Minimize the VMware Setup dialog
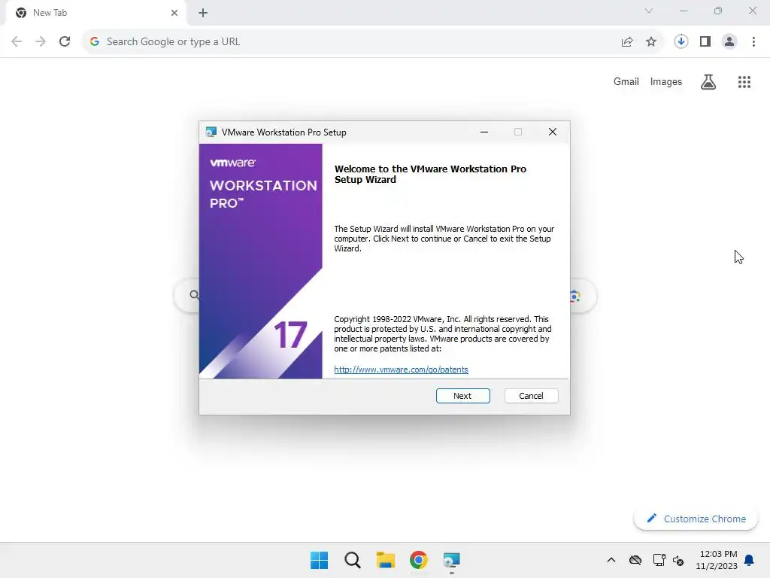 coord(484,132)
